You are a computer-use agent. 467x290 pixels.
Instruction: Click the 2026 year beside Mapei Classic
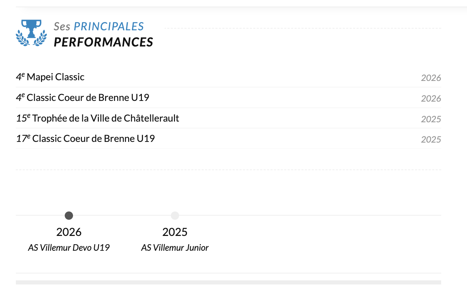tap(431, 78)
